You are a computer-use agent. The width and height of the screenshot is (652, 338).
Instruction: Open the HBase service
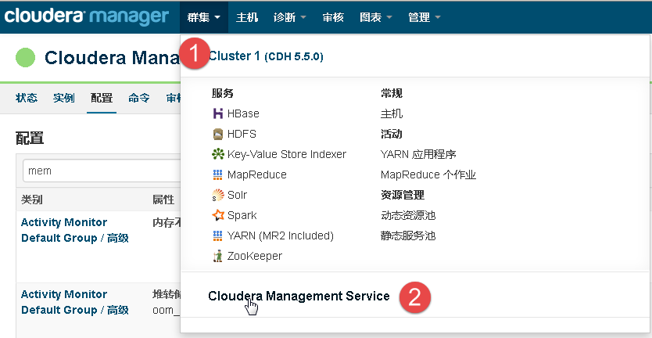tap(243, 113)
